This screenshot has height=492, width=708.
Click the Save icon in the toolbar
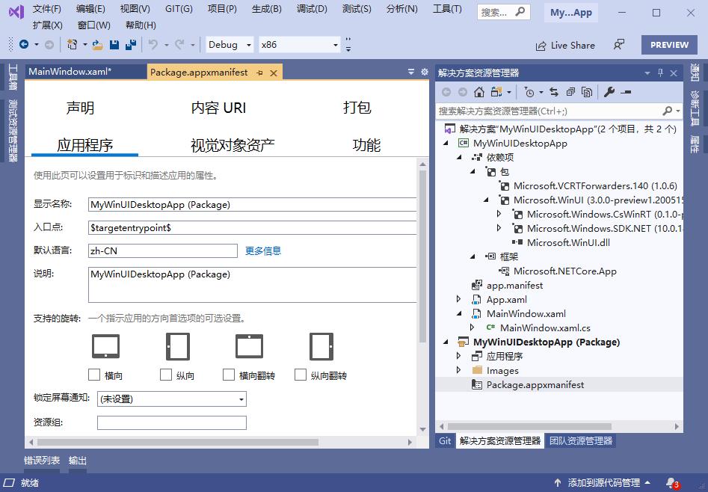click(x=114, y=45)
